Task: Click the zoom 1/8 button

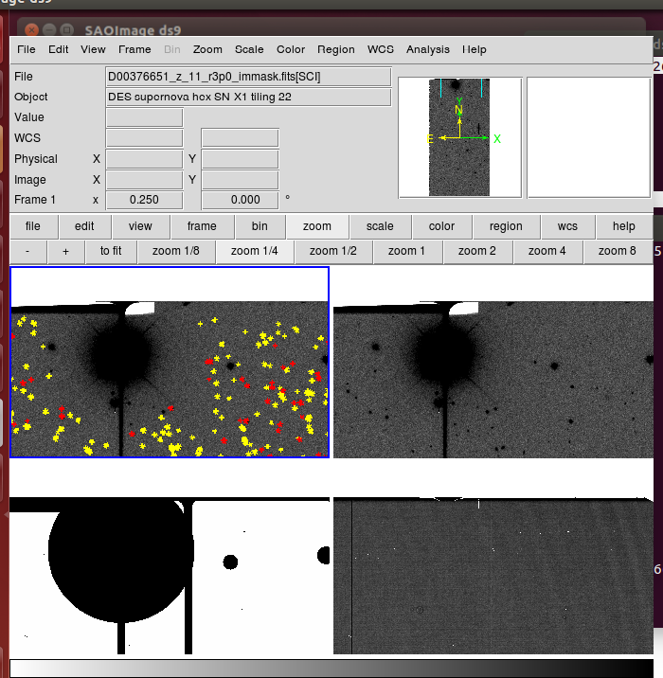Action: click(x=177, y=251)
